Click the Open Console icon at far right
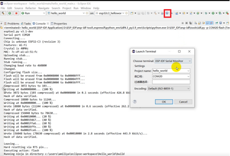This screenshot has width=230, height=156. [x=228, y=23]
